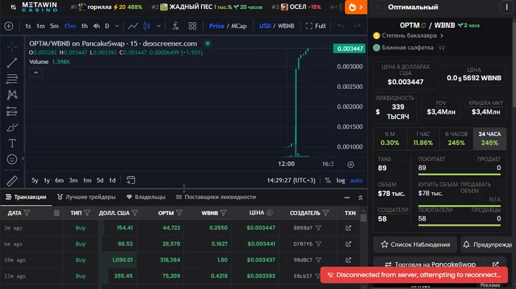Undo the last chart action
The image size is (516, 289).
coord(341,26)
